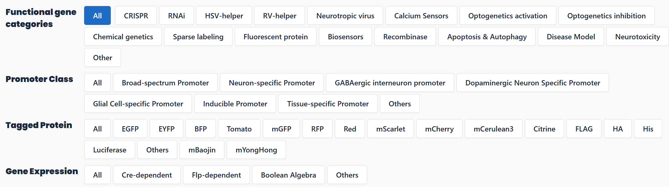This screenshot has height=187, width=669.
Task: Select Broad-spectrum Promoter class
Action: pos(165,83)
